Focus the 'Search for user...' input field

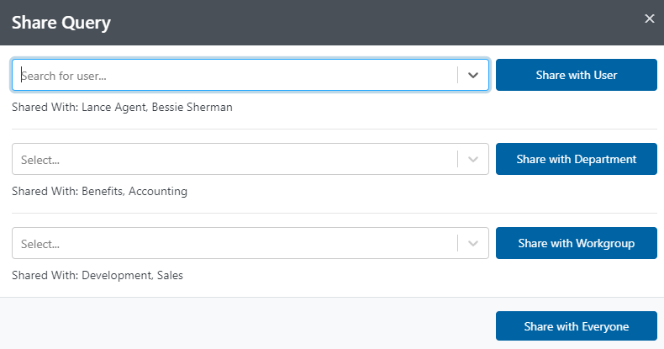[235, 76]
